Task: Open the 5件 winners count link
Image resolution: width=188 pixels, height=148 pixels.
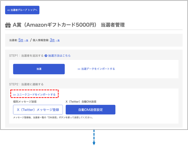Action: [x=21, y=40]
